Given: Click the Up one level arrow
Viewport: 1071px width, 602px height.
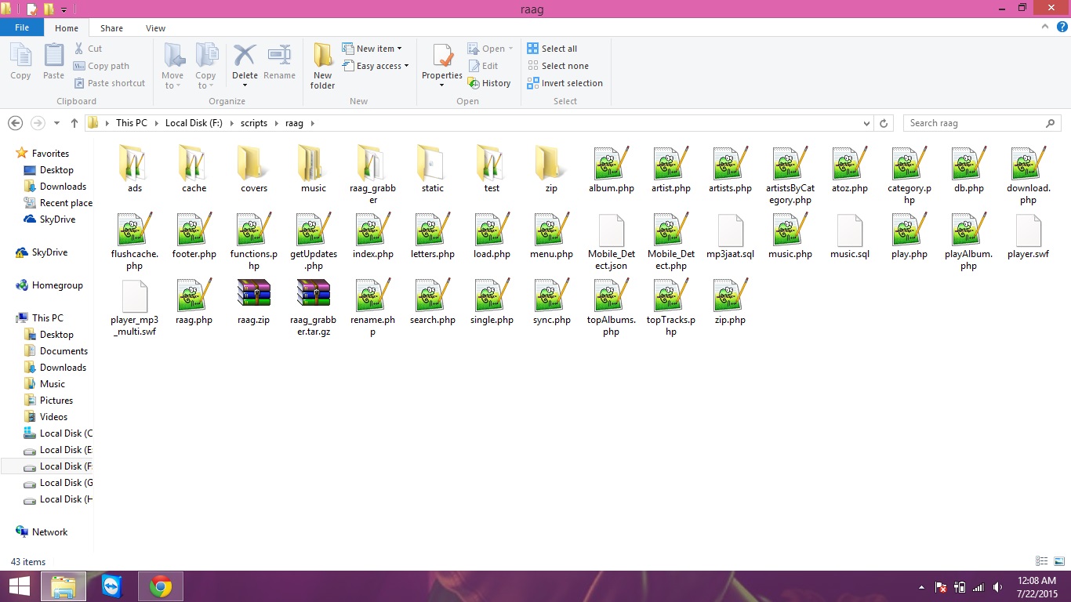Looking at the screenshot, I should coord(74,123).
